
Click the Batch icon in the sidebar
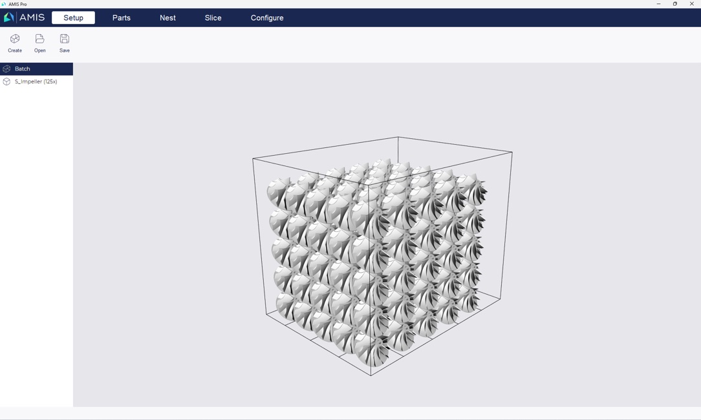[6, 68]
